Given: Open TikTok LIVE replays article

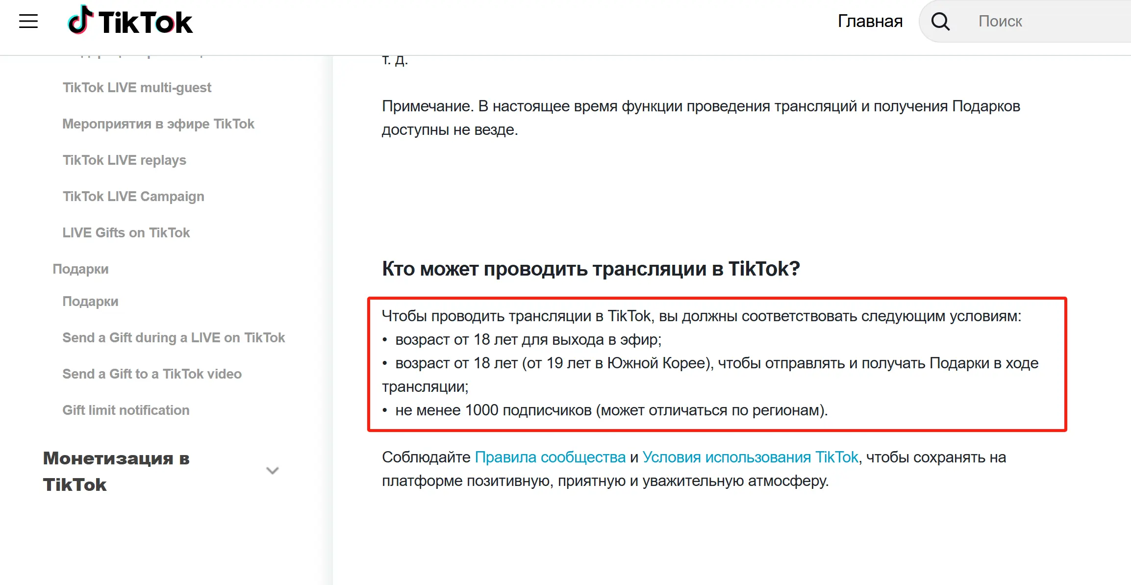Looking at the screenshot, I should pos(124,160).
